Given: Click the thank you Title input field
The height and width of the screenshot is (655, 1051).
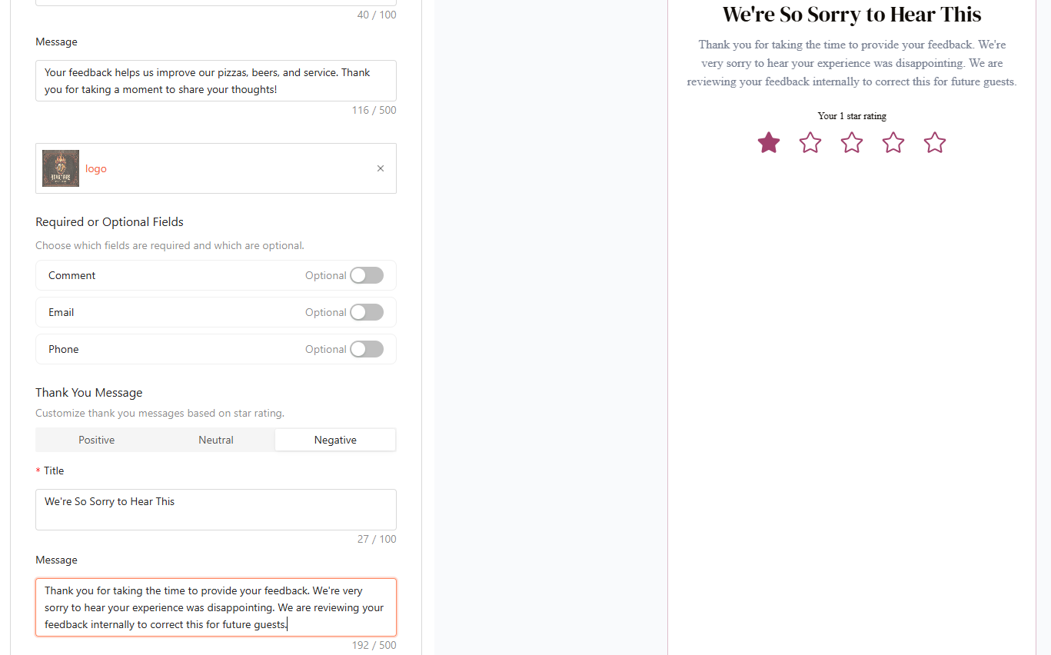Looking at the screenshot, I should coord(215,509).
